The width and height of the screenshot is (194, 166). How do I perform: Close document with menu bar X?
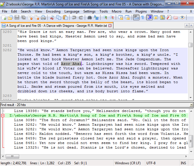click(x=191, y=11)
